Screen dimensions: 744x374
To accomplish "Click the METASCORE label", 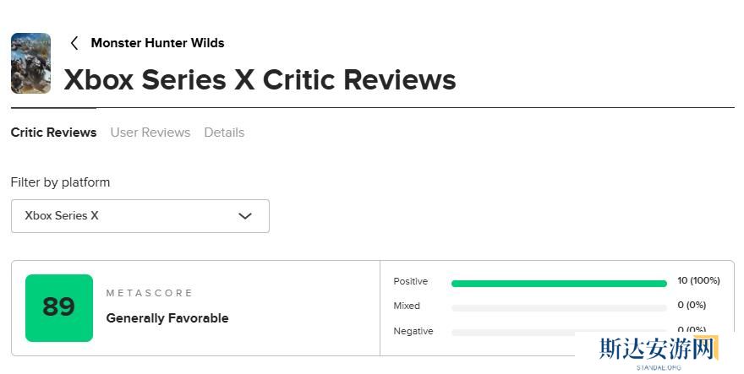I will pyautogui.click(x=150, y=293).
